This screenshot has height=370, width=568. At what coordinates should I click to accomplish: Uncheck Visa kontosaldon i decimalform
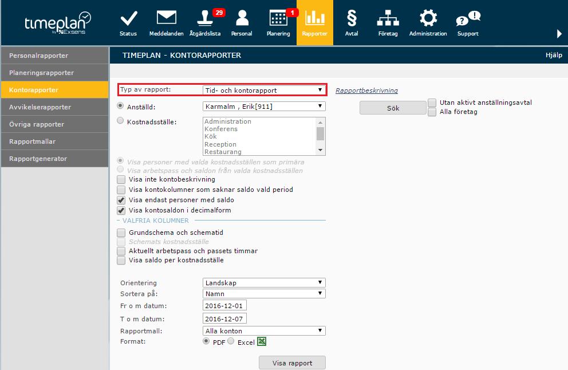pos(121,211)
